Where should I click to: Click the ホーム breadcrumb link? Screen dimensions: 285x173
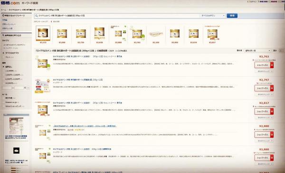coord(3,10)
